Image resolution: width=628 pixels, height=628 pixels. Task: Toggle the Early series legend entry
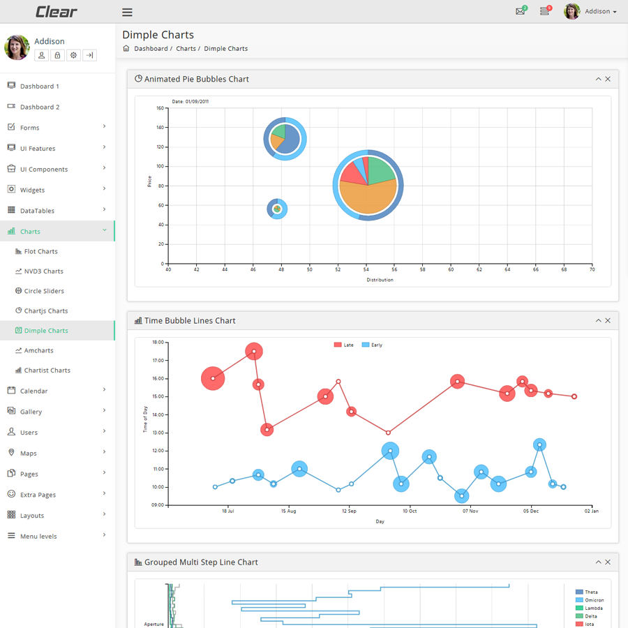tap(372, 345)
